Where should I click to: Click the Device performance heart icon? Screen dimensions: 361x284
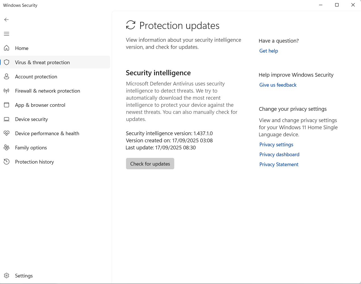pos(7,133)
